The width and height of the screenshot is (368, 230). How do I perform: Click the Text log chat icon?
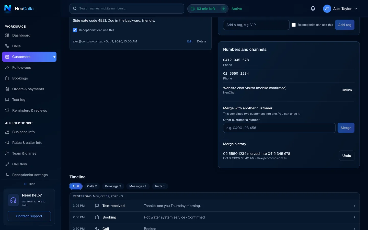[x=7, y=100]
